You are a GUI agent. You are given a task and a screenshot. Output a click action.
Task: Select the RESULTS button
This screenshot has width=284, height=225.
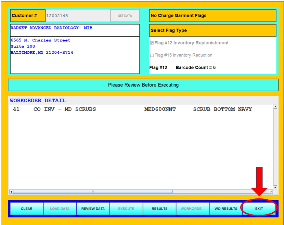point(159,209)
